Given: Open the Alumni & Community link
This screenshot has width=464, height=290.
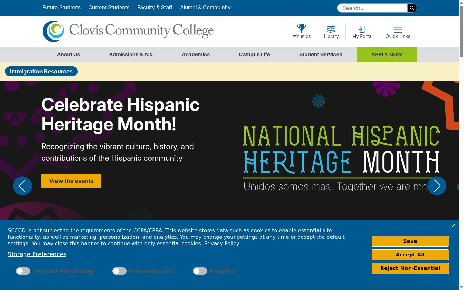Looking at the screenshot, I should point(205,7).
